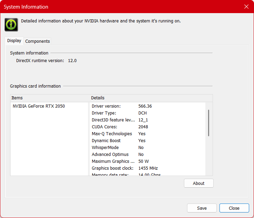
Task: Click the Details list scrollbar thumb
Action: coord(208,123)
